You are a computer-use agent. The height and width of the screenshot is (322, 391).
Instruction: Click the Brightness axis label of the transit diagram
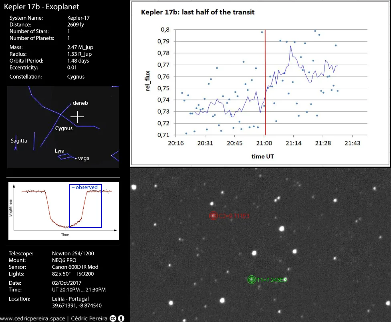pos(11,208)
